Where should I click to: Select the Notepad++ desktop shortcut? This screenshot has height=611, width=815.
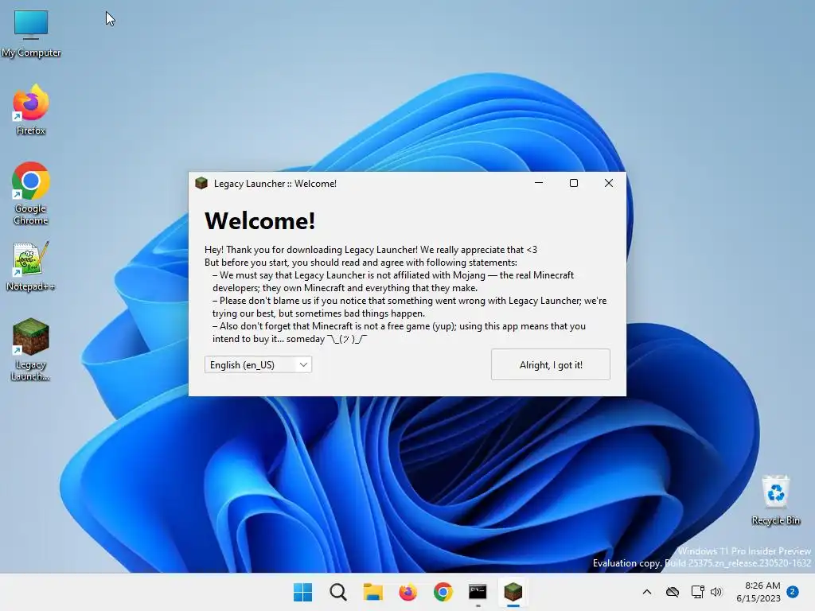pyautogui.click(x=31, y=267)
